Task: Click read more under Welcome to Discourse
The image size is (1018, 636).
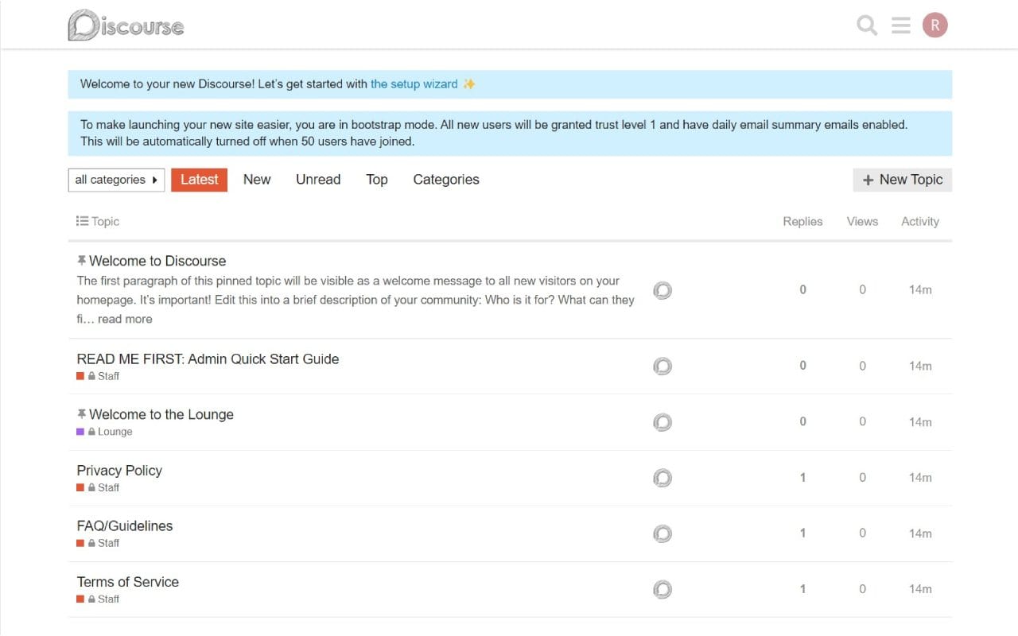Action: tap(126, 319)
